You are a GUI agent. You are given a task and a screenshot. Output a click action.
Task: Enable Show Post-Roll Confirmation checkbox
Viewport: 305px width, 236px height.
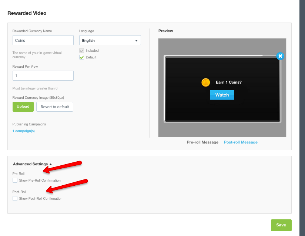15,199
